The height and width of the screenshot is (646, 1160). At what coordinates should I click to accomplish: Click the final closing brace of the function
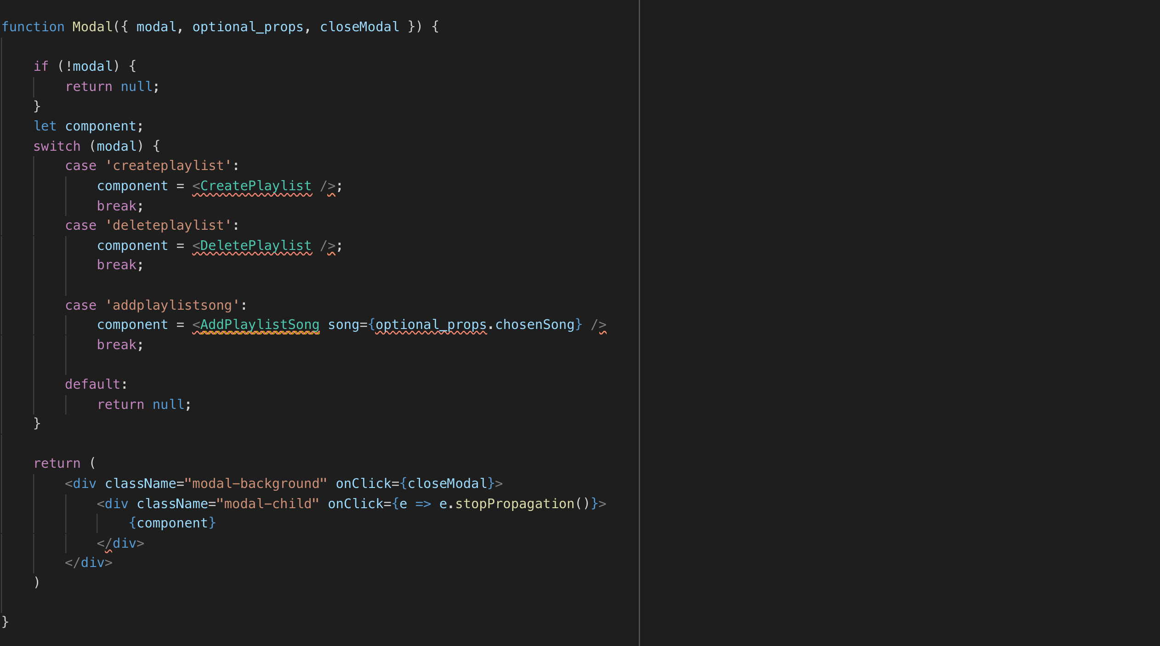point(5,622)
